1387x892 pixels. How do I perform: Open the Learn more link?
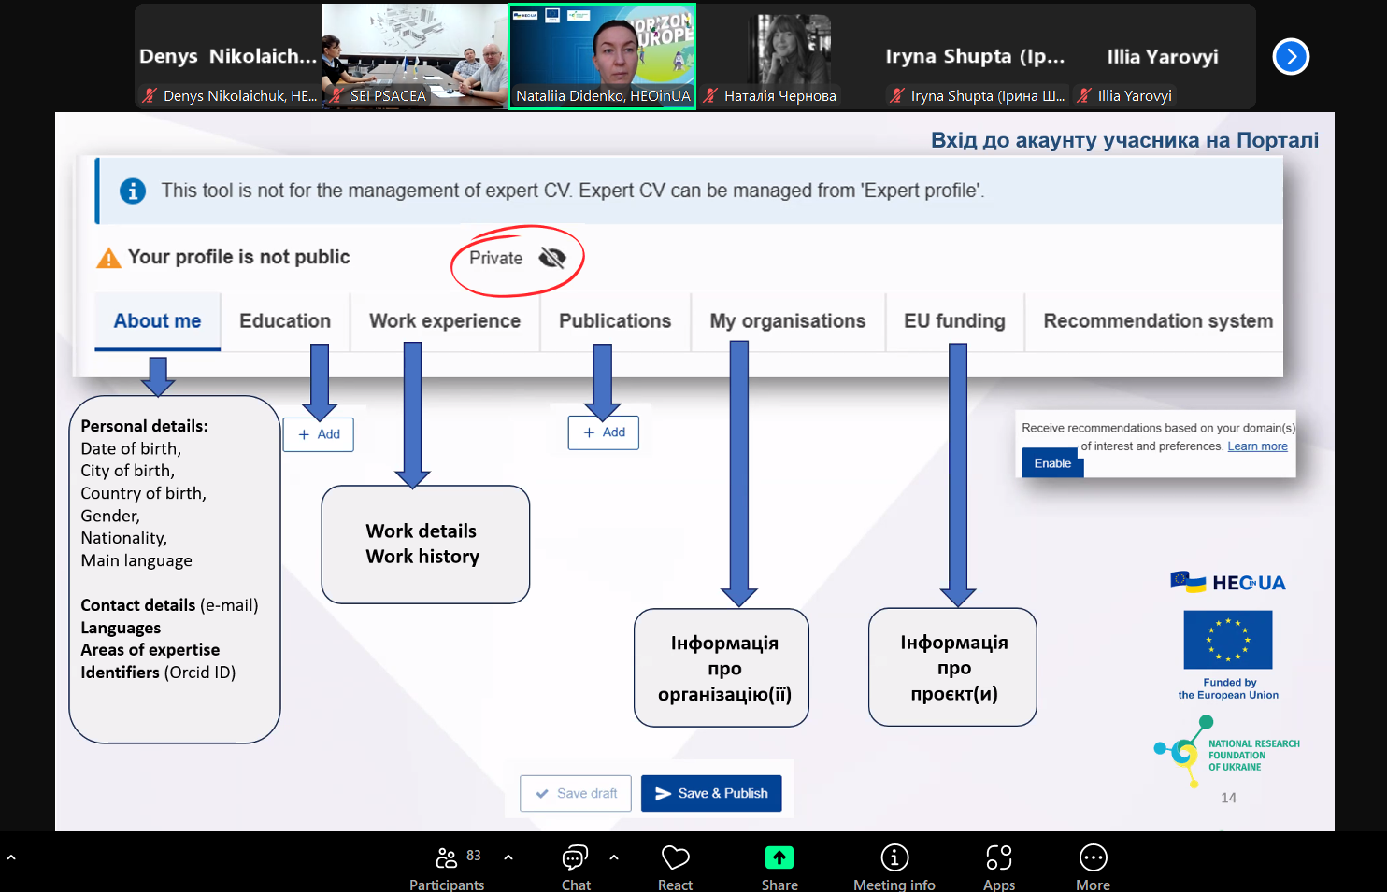pyautogui.click(x=1257, y=446)
